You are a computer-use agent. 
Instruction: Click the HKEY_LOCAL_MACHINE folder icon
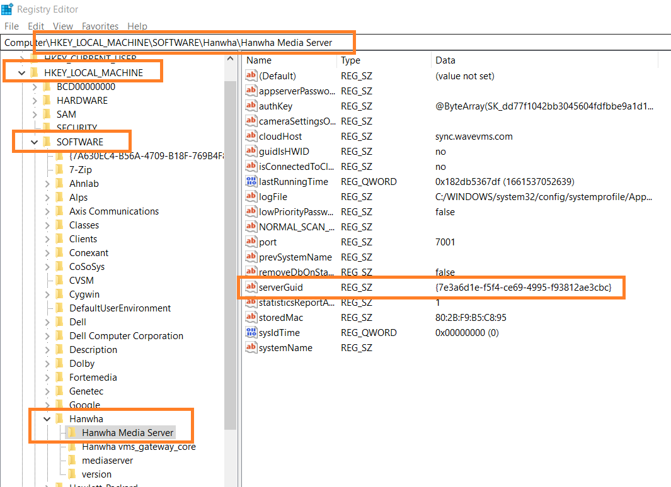[x=35, y=72]
